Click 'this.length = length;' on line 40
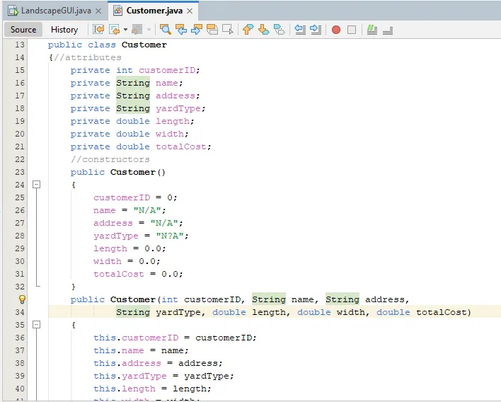Screen dimensions: 501x402 152,389
